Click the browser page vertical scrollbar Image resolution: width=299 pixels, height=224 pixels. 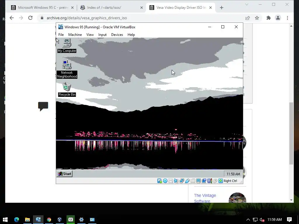click(x=291, y=133)
